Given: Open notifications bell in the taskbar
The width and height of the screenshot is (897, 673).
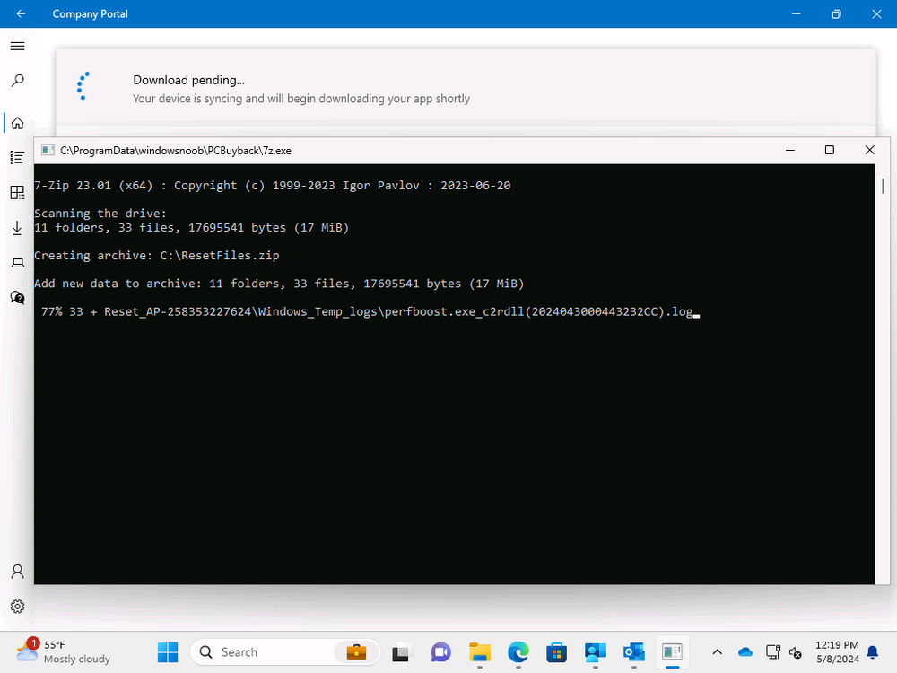Looking at the screenshot, I should coord(873,651).
